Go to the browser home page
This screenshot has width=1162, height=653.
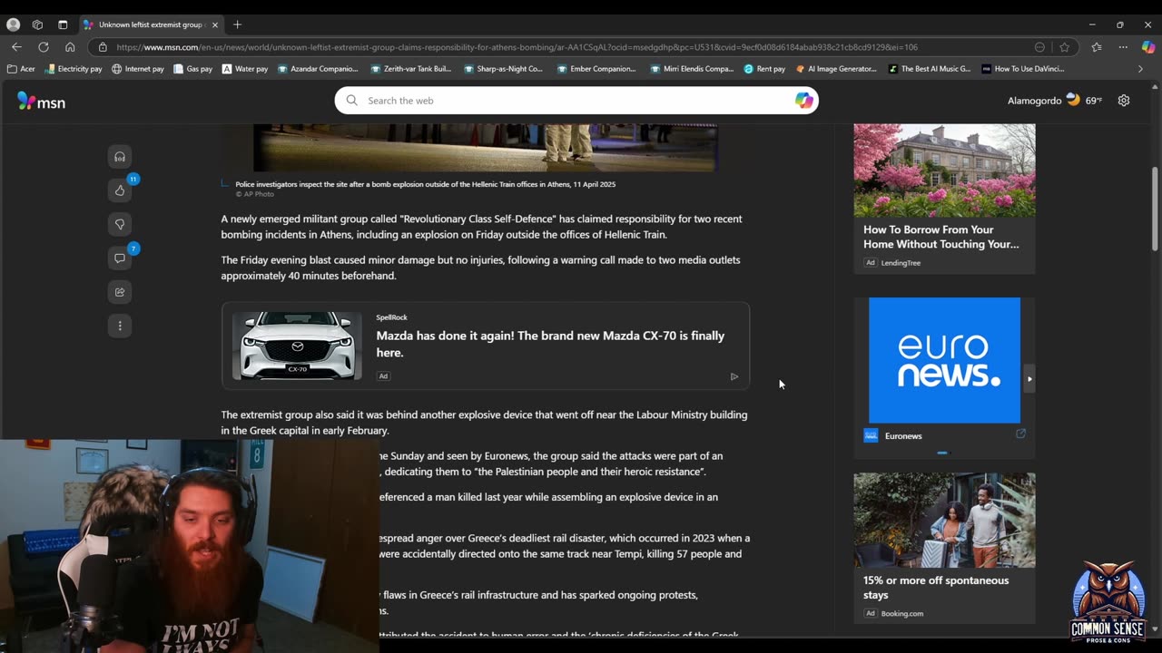[x=70, y=47]
